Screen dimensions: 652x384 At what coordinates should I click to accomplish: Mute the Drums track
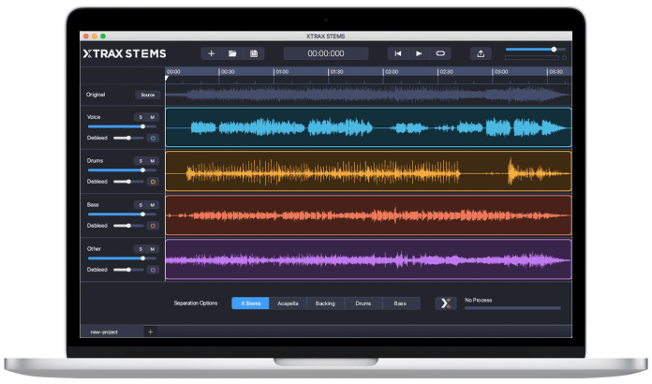[152, 161]
